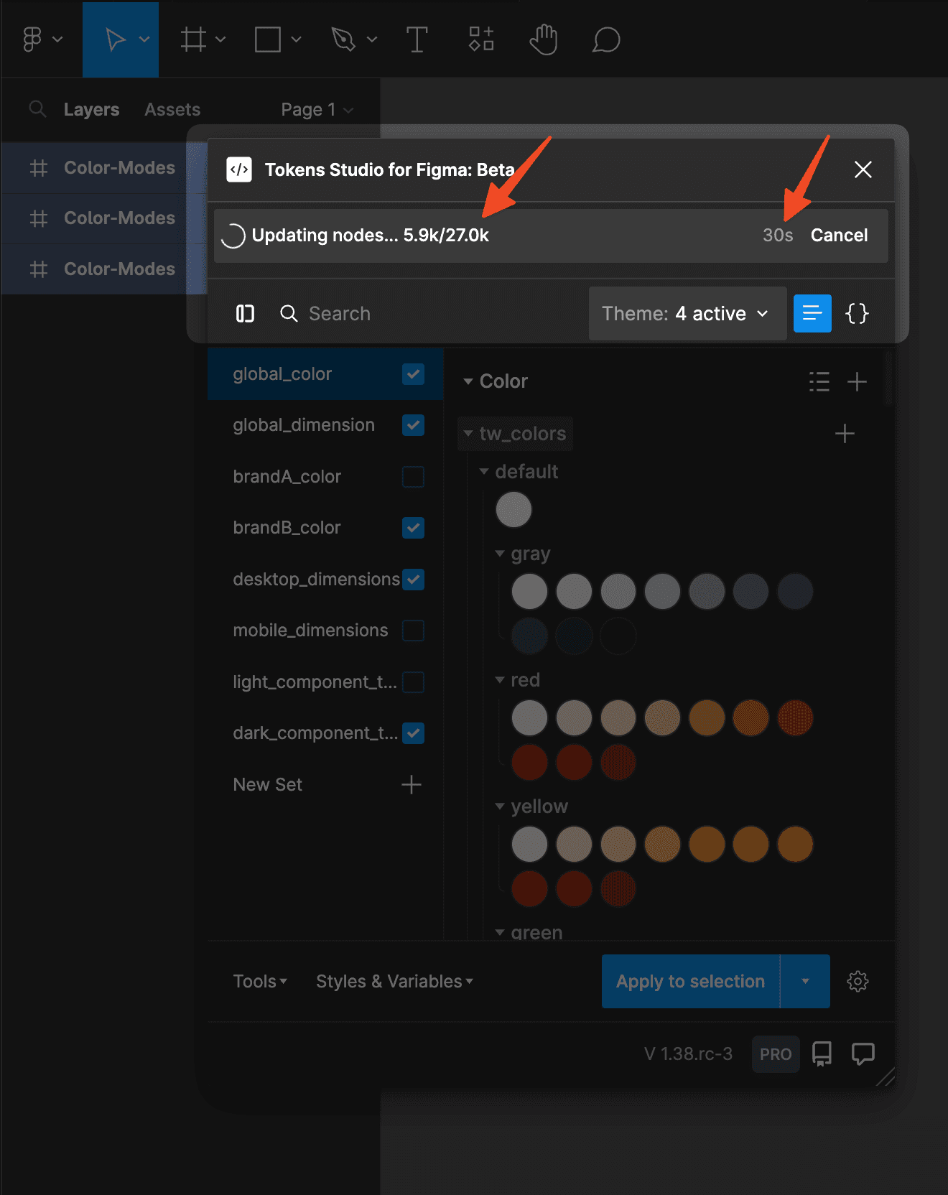Collapse the yellow color group

(500, 806)
